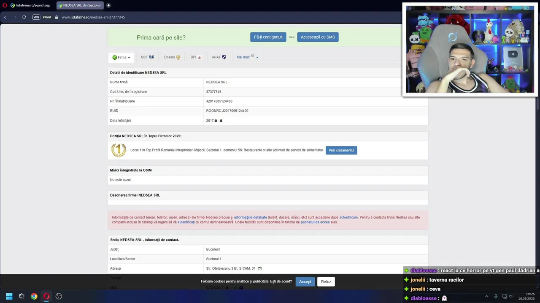Click the address 'Str. Otetelesanu 3 Et. S CAM. 31'
Screen dimensions: 540x303
click(x=231, y=268)
